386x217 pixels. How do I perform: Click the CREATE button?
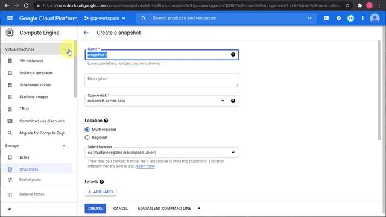point(95,209)
